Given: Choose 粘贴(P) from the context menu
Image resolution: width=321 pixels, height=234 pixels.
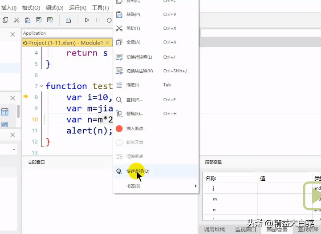Looking at the screenshot, I should [156, 15].
